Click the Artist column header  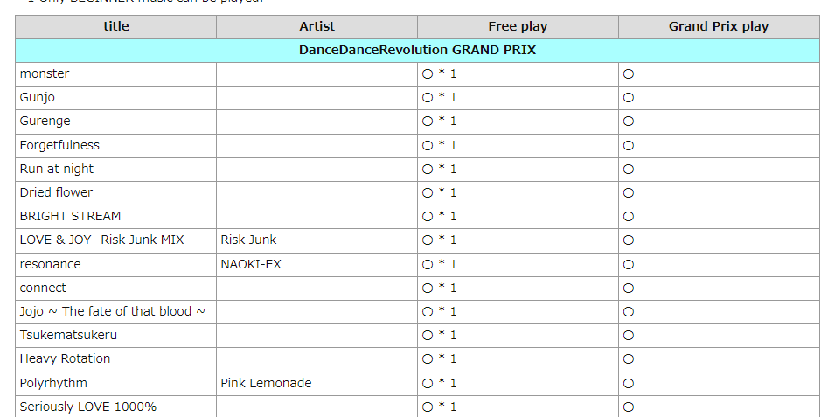317,26
